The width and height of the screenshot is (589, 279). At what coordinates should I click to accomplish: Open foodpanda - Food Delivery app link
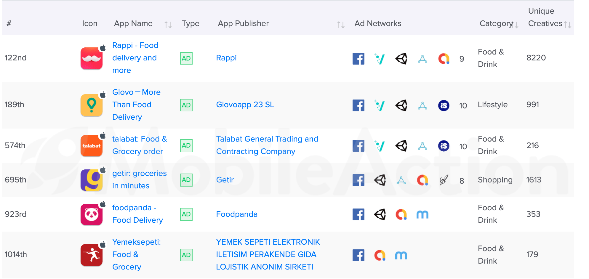(x=137, y=214)
